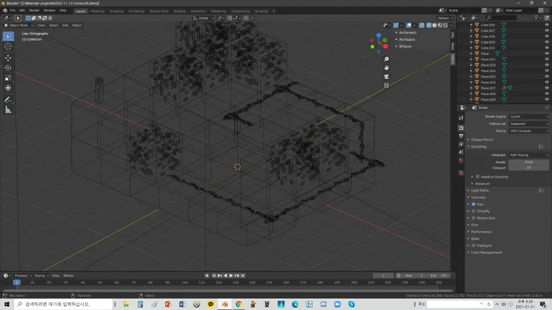Click the zoom magnifier viewport gizmo
Viewport: 552px width, 310px height.
(386, 59)
